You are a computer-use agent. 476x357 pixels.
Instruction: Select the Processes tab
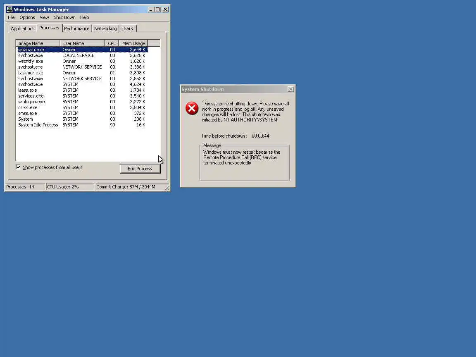(49, 28)
